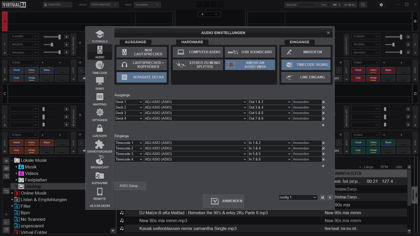The height and width of the screenshot is (236, 420).
Task: Open the Skins settings section
Action: [99, 83]
